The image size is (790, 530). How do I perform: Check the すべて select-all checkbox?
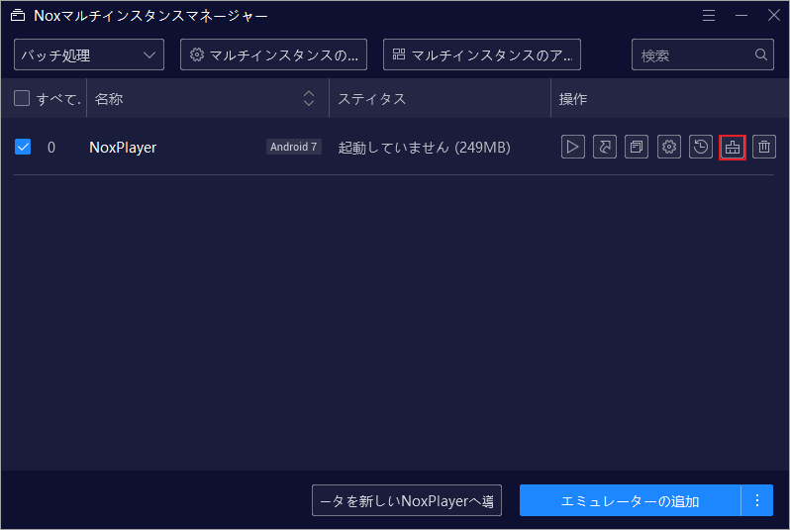[22, 98]
